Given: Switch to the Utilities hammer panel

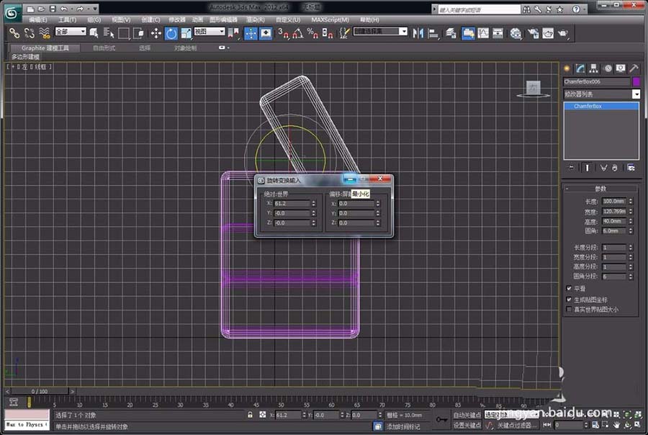Looking at the screenshot, I should click(x=634, y=68).
